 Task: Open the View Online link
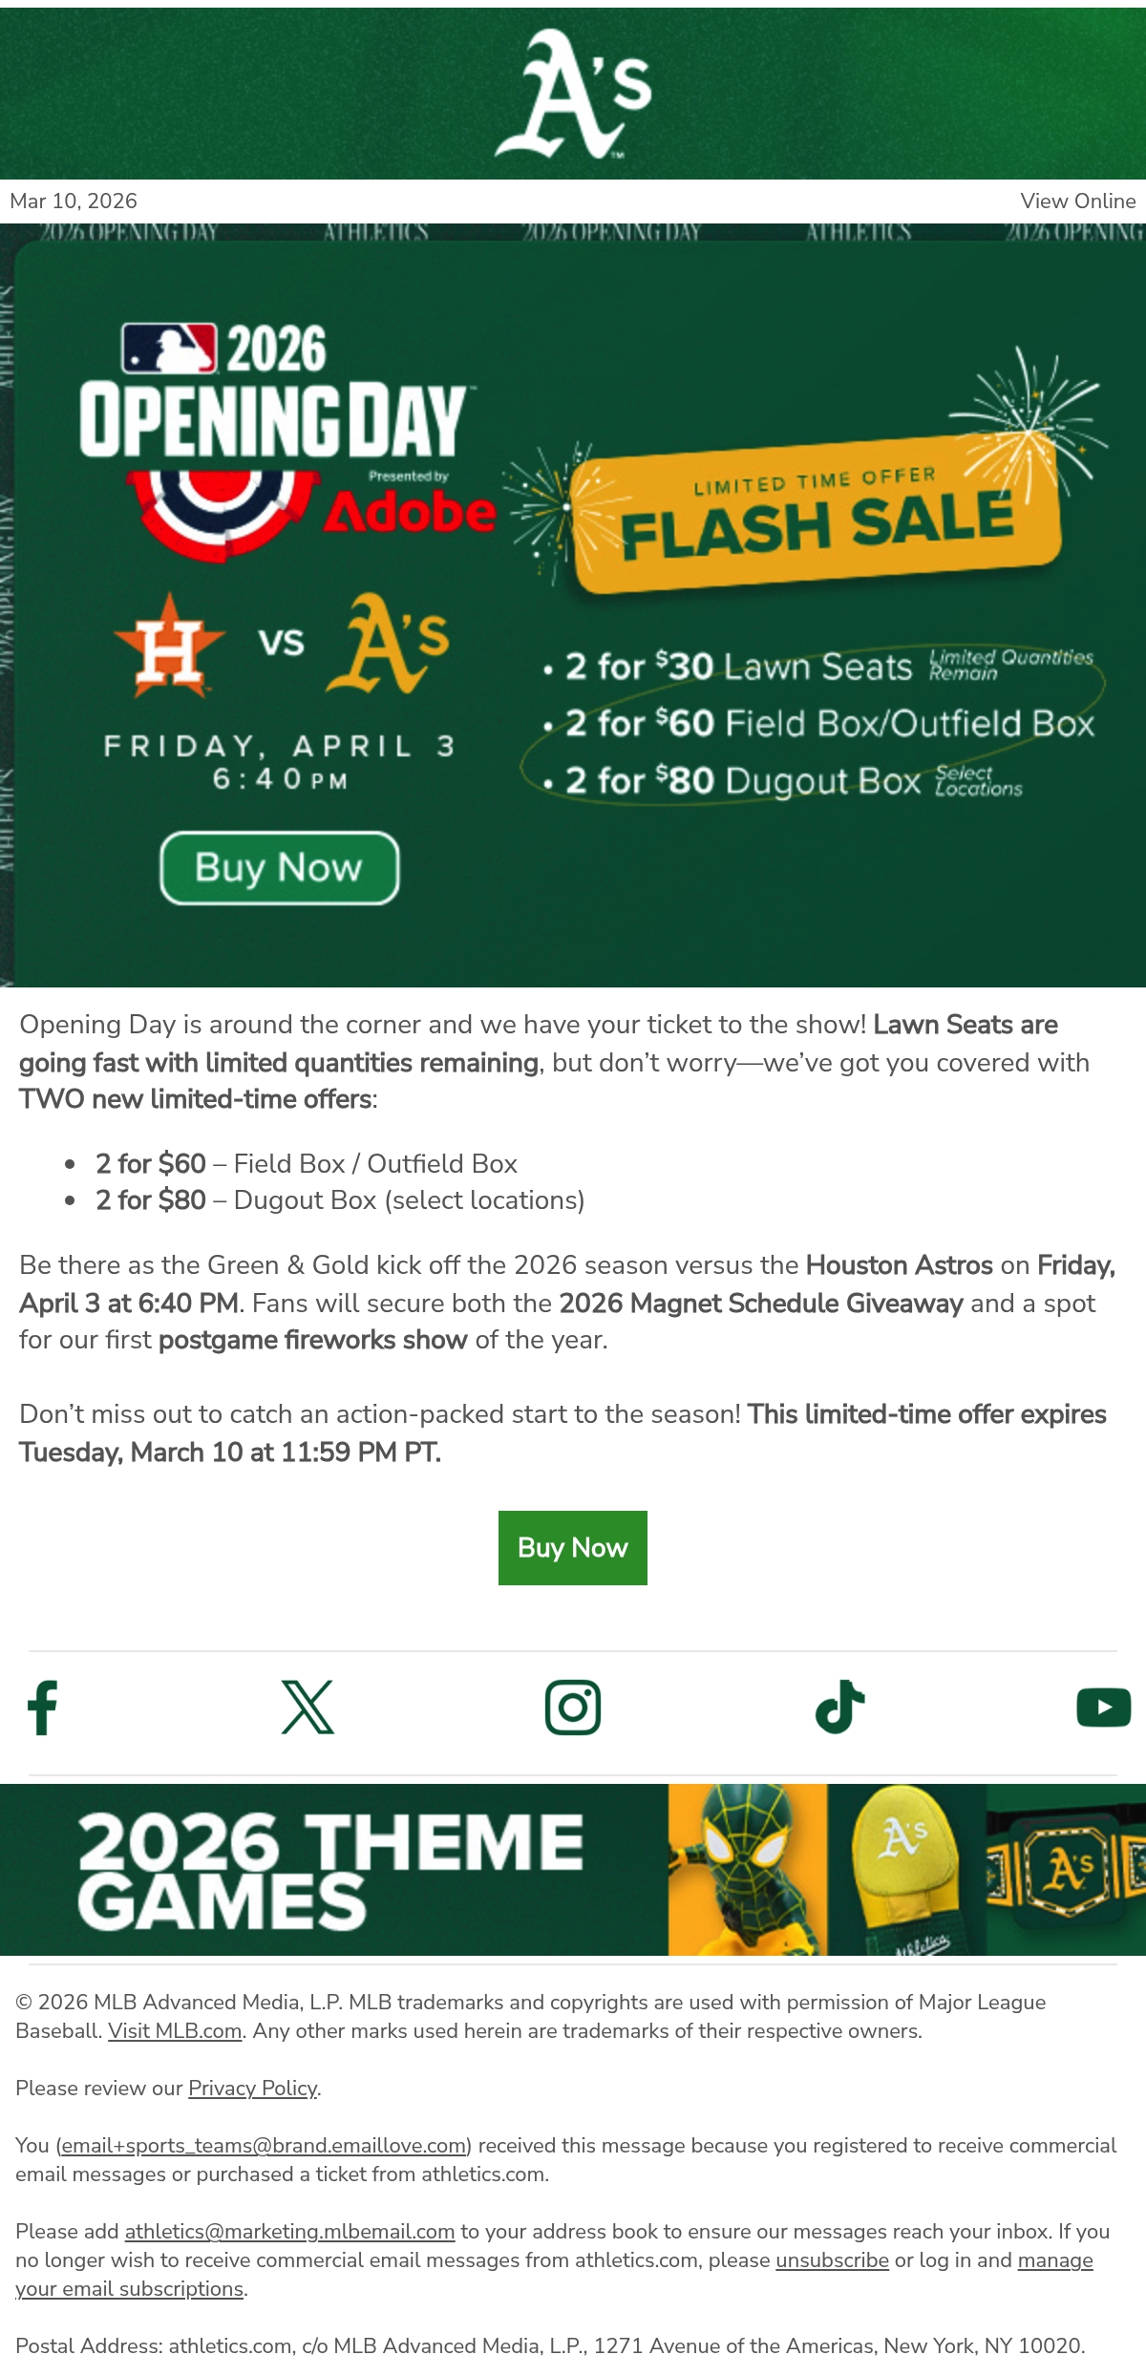(1077, 202)
